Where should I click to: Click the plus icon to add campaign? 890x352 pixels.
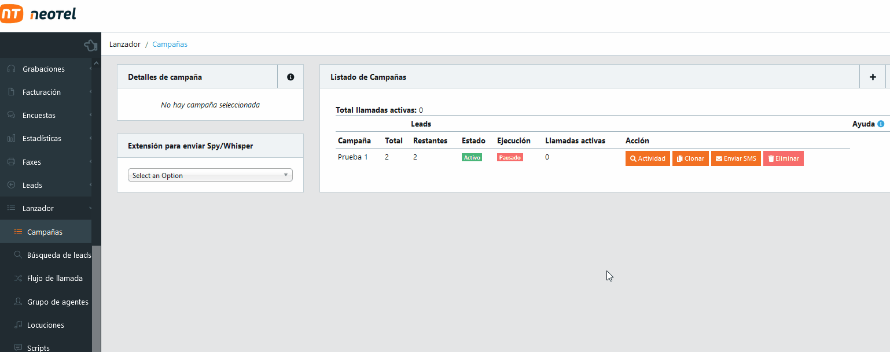[x=873, y=77]
